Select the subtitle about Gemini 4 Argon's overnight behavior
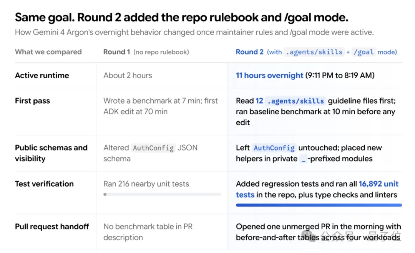 pos(194,32)
